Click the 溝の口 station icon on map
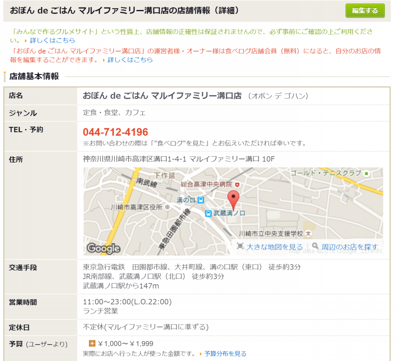 click(x=201, y=200)
